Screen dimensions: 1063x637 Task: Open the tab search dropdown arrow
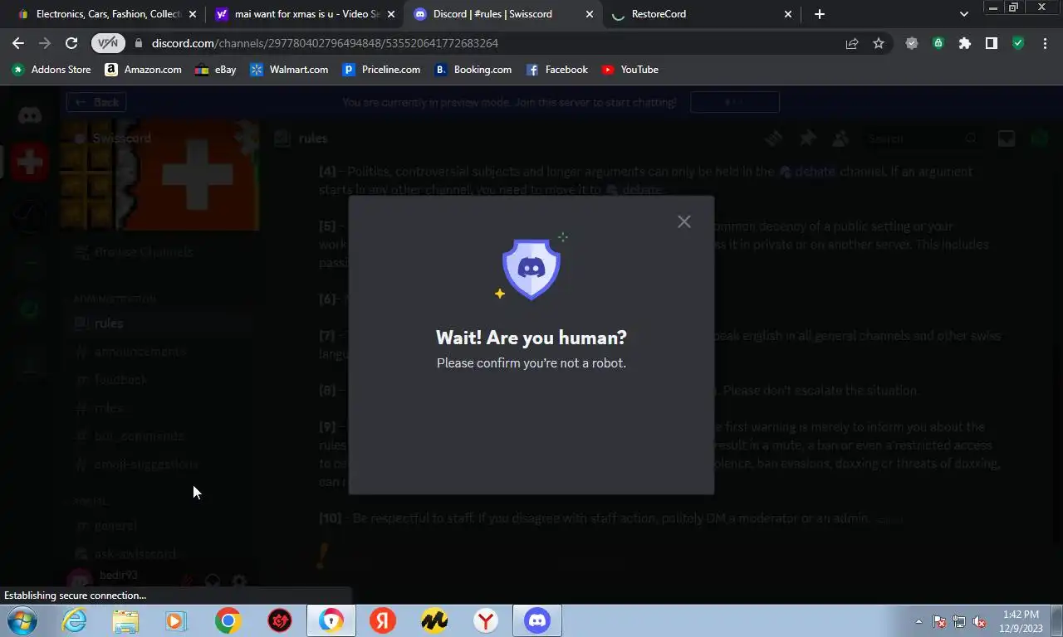(963, 14)
